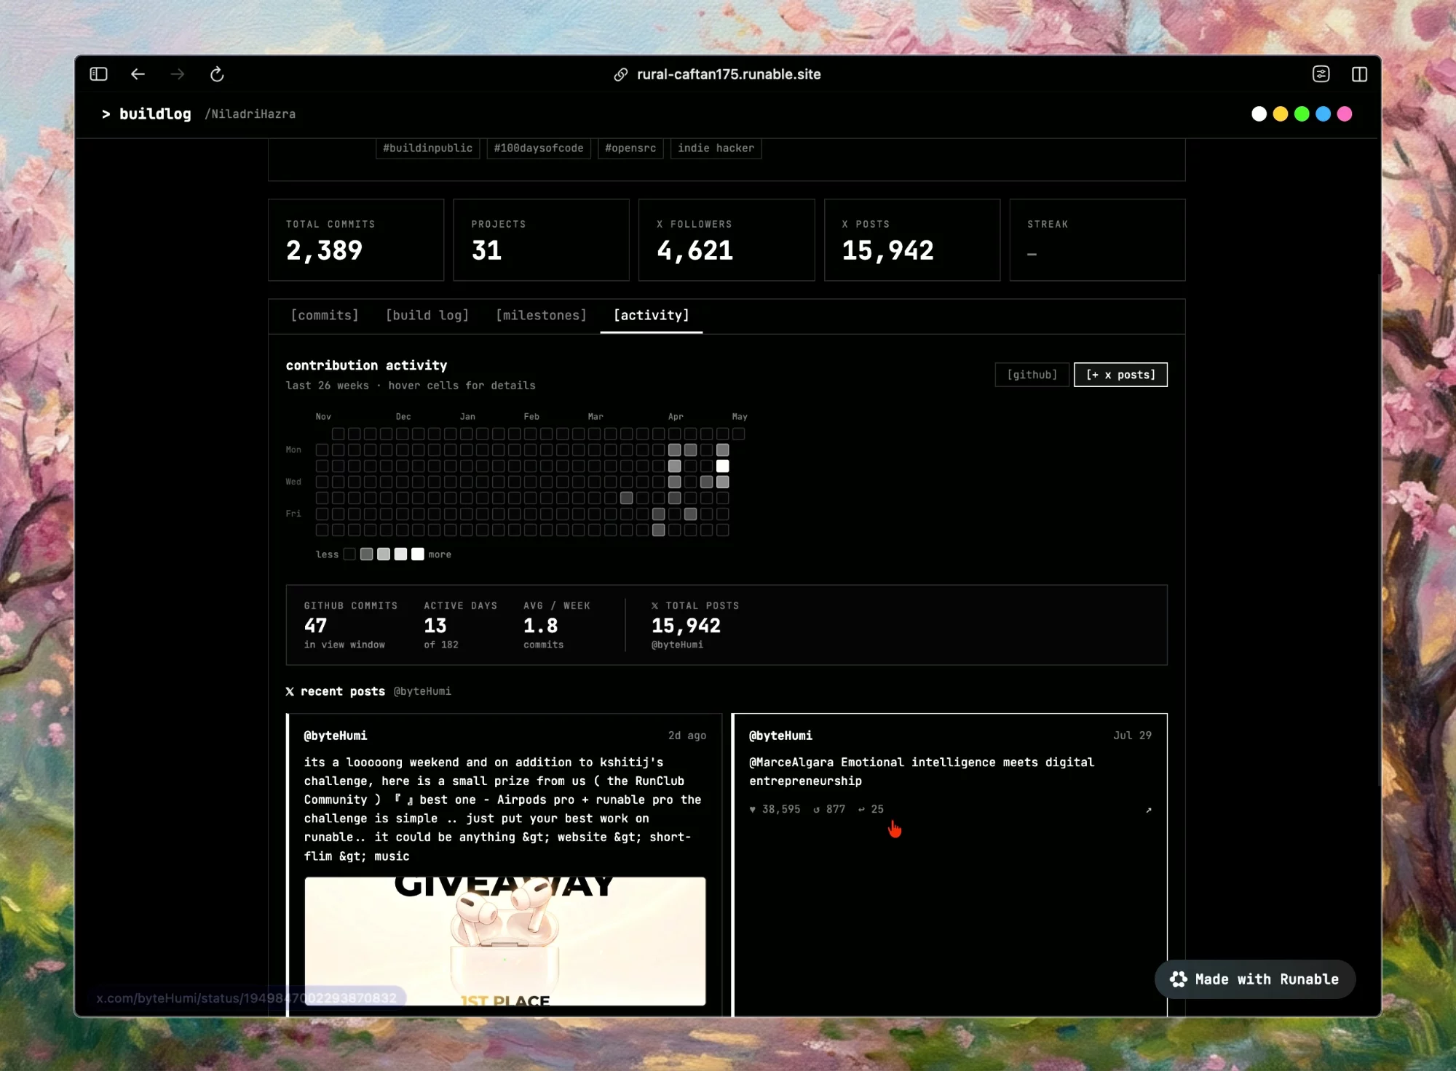Click the #100daysofcode tag

tap(539, 148)
